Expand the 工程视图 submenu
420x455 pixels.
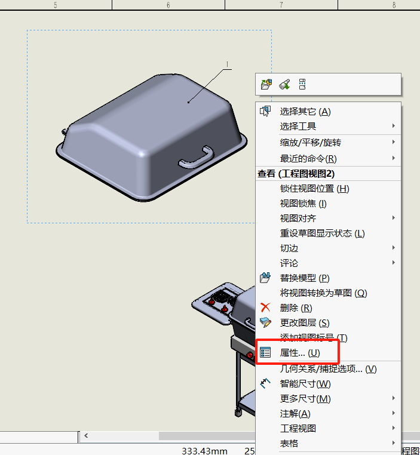[x=394, y=428]
